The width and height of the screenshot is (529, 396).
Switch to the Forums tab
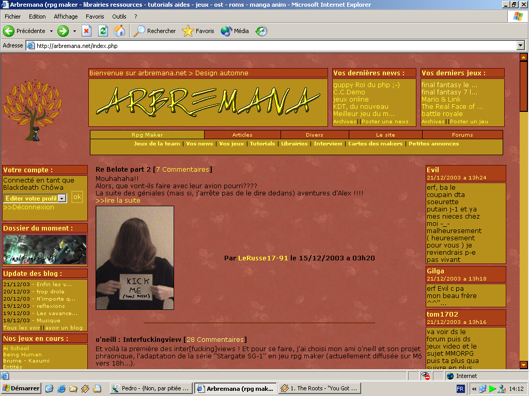coord(462,135)
